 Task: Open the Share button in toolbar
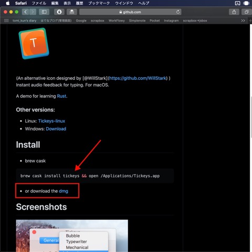tap(234, 12)
